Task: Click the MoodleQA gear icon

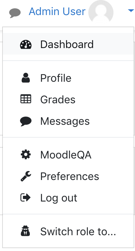Action: tap(25, 155)
